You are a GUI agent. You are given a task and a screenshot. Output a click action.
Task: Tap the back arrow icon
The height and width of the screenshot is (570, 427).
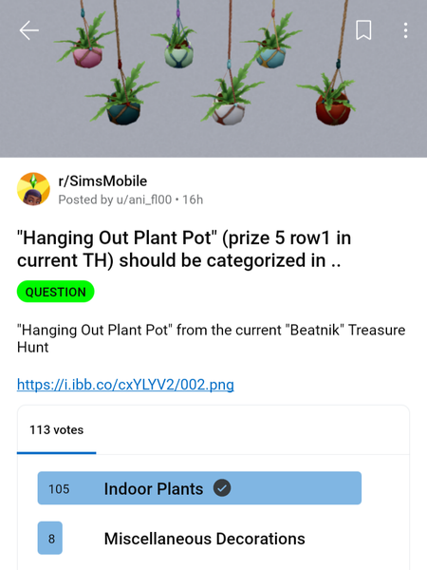(29, 30)
